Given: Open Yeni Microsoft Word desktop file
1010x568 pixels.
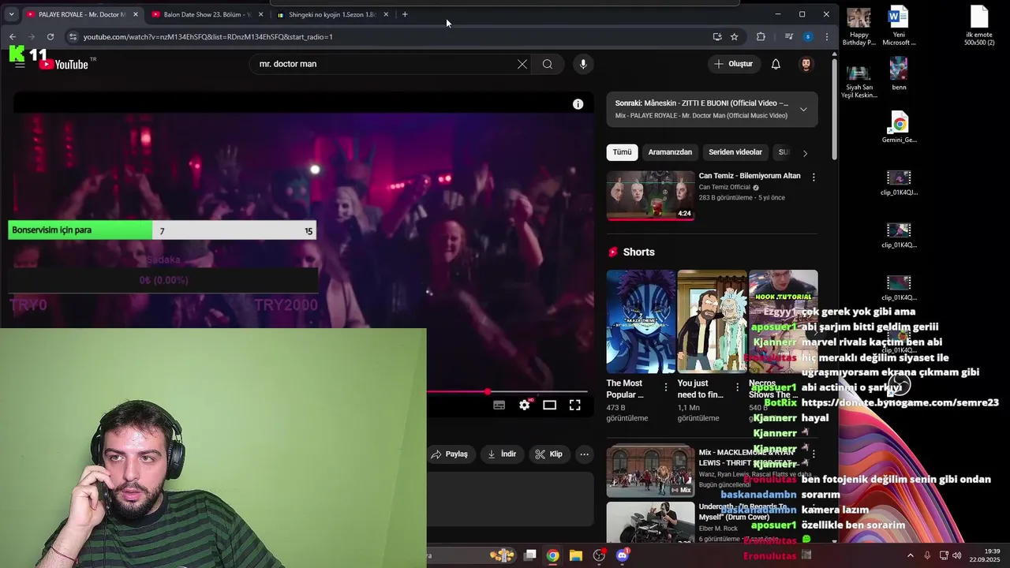Looking at the screenshot, I should pyautogui.click(x=899, y=26).
